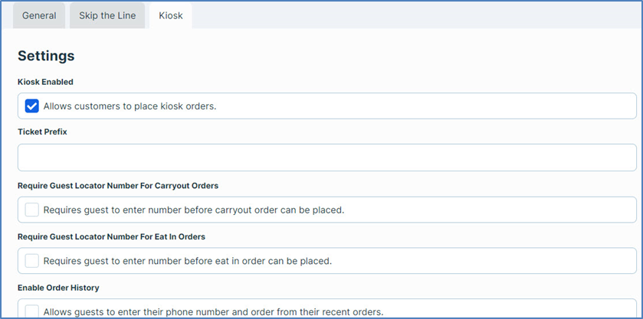Click the carryout order requirement description text
Viewport: 643px width, 319px height.
(x=193, y=210)
